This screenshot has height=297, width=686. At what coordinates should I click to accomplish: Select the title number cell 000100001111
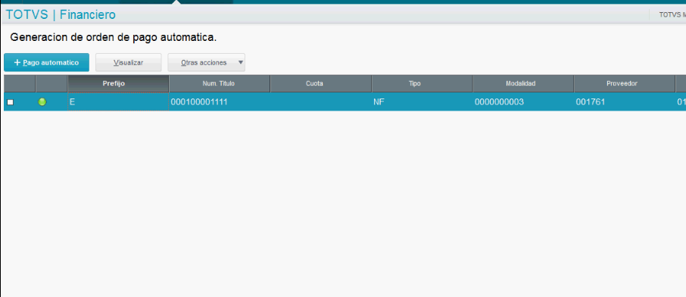coord(220,102)
